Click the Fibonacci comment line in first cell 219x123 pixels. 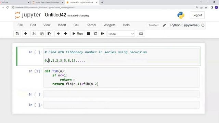(x=96, y=52)
